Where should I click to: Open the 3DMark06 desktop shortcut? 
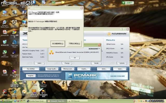24,93
